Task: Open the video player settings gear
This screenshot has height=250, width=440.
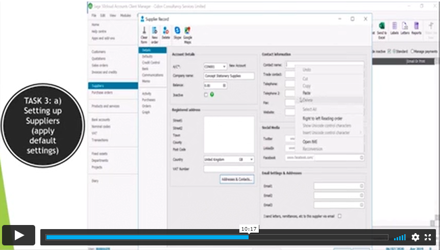Action: coord(415,237)
